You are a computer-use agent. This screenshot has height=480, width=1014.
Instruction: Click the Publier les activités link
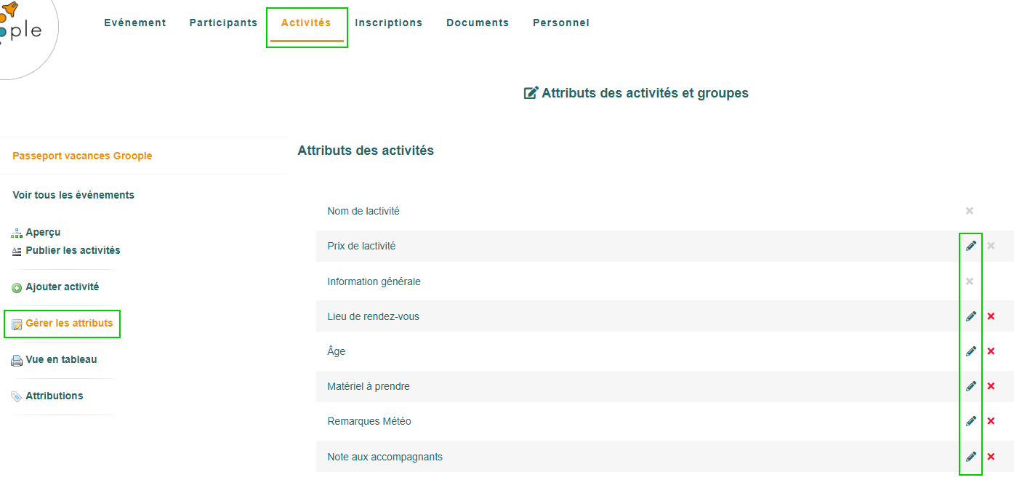click(x=73, y=250)
